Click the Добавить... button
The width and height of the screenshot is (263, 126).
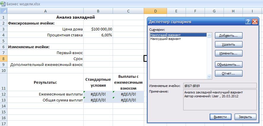pos(229,36)
